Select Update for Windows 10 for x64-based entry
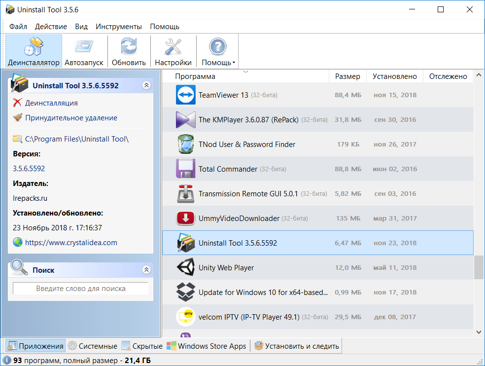The height and width of the screenshot is (366, 485). click(x=263, y=293)
